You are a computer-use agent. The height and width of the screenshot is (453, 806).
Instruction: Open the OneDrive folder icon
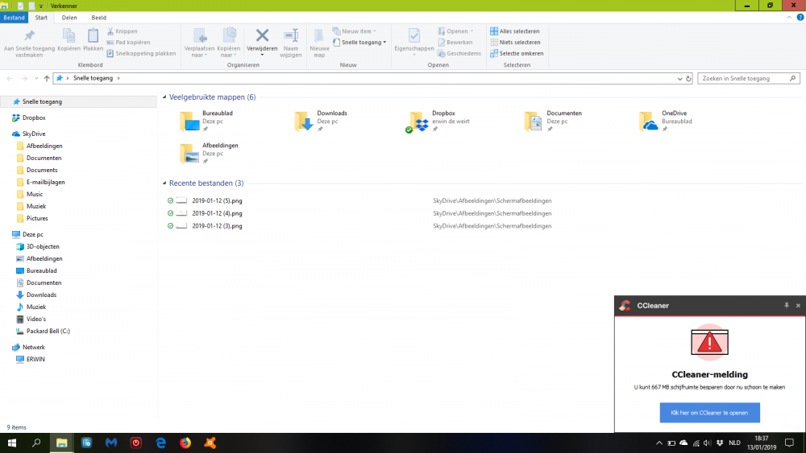[649, 121]
